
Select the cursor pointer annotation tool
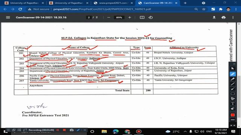tap(233, 68)
